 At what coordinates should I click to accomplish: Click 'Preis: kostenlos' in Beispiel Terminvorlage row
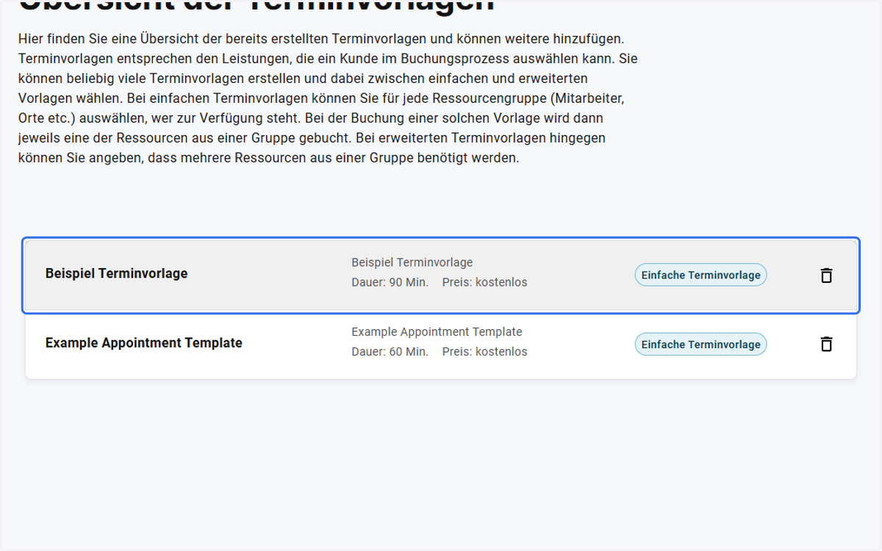484,282
